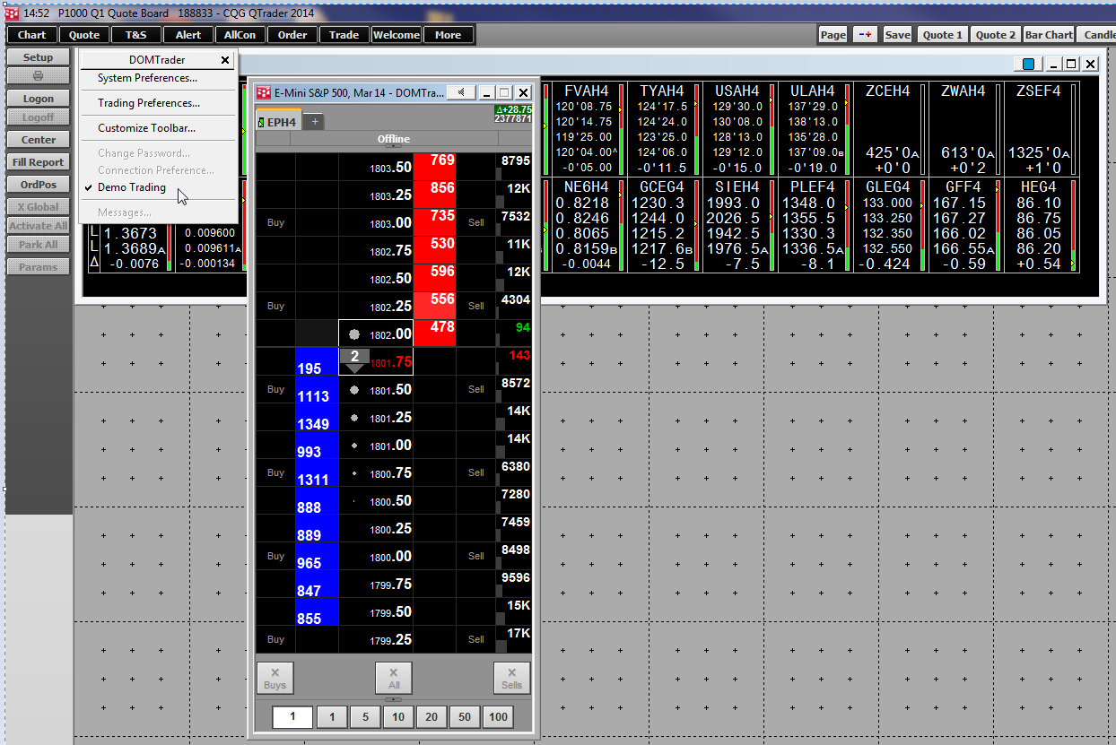
Task: Select the 20 quantity preset button
Action: click(x=432, y=716)
